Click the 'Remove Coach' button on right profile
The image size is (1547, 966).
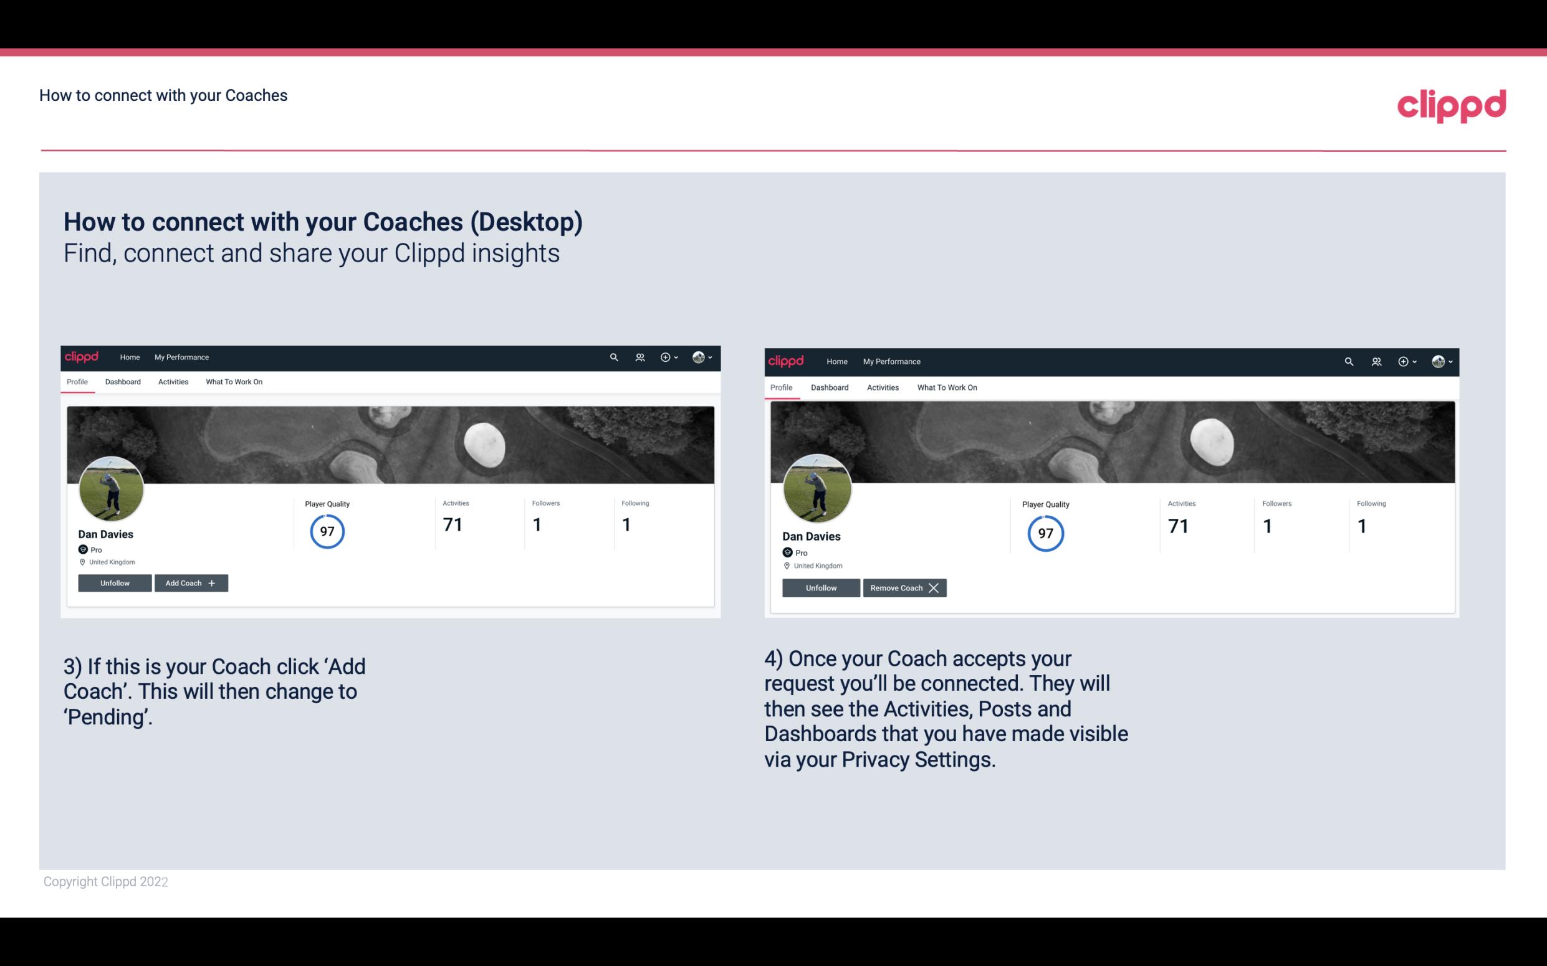903,587
